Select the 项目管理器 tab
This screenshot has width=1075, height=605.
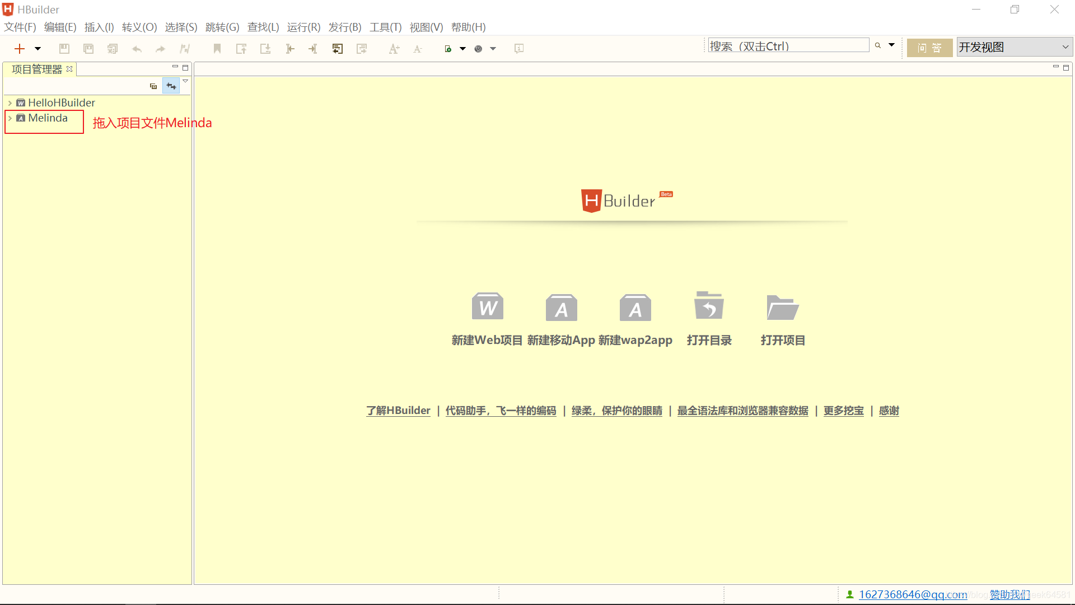pyautogui.click(x=37, y=69)
